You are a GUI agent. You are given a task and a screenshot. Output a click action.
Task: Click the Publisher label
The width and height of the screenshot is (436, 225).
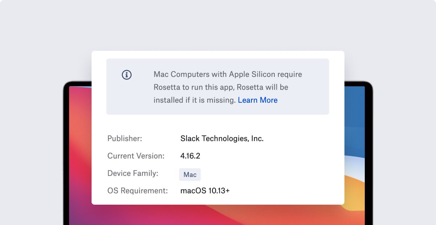pos(125,138)
